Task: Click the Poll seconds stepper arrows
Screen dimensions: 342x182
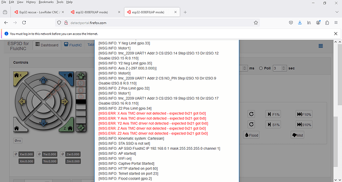Action: click(x=284, y=68)
